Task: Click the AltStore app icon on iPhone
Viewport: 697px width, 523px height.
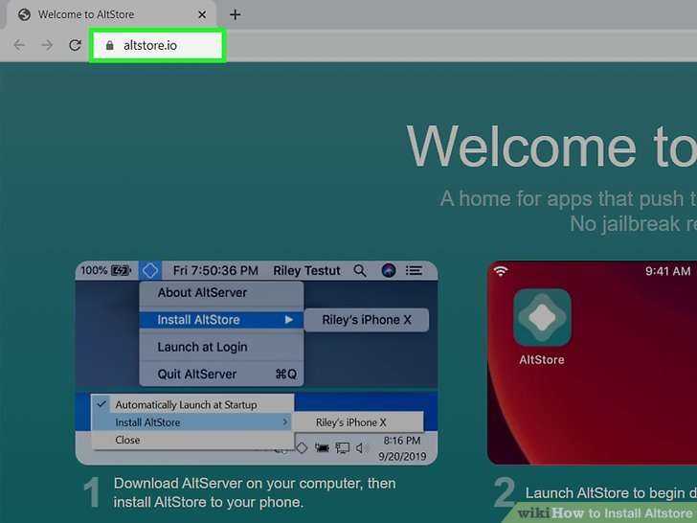Action: coord(542,317)
